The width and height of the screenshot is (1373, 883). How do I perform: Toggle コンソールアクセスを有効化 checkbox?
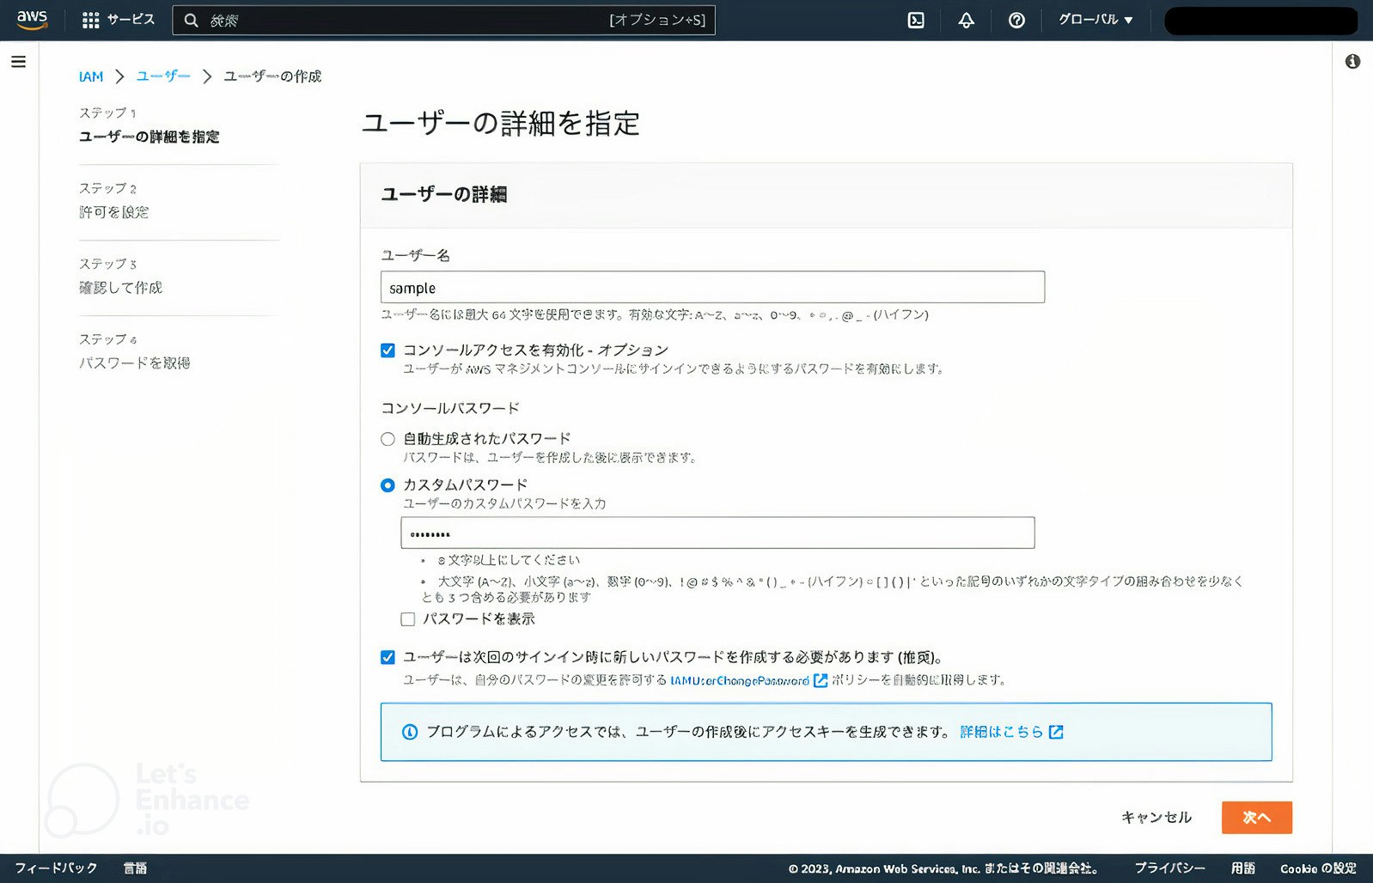[387, 350]
